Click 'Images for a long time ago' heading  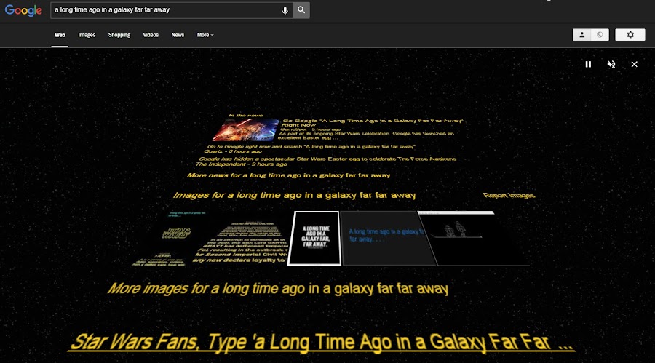pos(295,195)
